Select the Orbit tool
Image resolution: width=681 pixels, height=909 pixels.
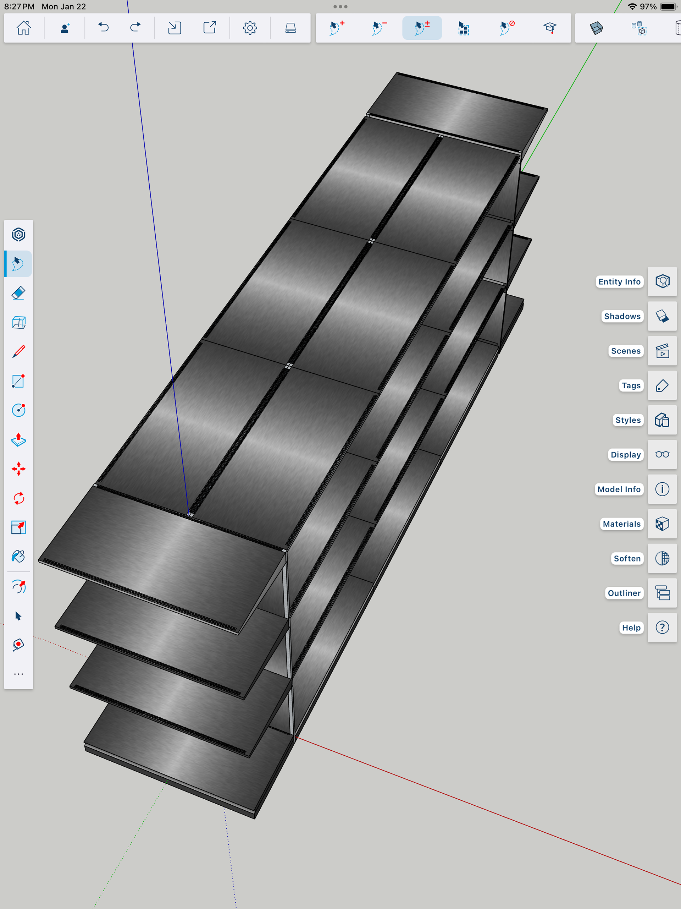tap(18, 586)
